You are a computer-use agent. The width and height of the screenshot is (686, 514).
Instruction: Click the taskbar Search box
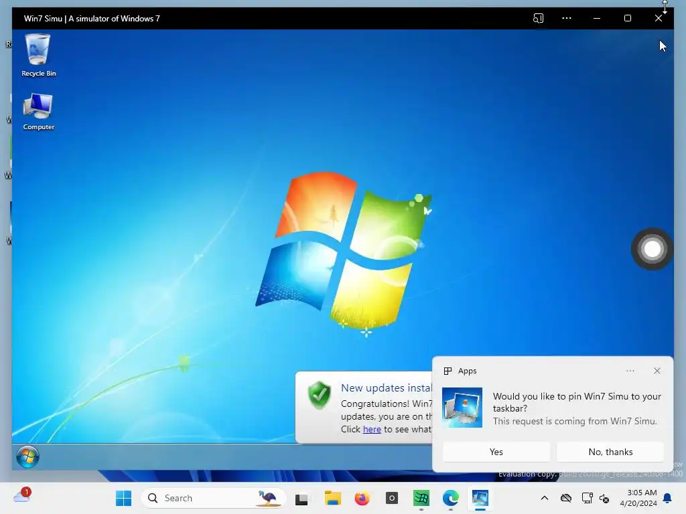click(214, 498)
